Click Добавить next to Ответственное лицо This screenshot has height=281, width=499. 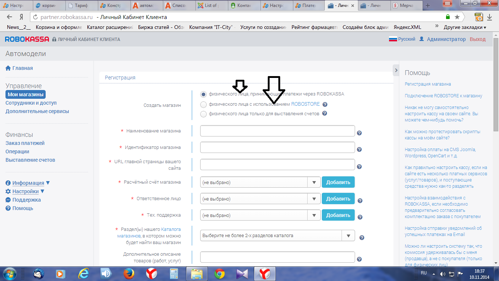pyautogui.click(x=338, y=199)
